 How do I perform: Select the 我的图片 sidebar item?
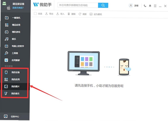click(15, 87)
